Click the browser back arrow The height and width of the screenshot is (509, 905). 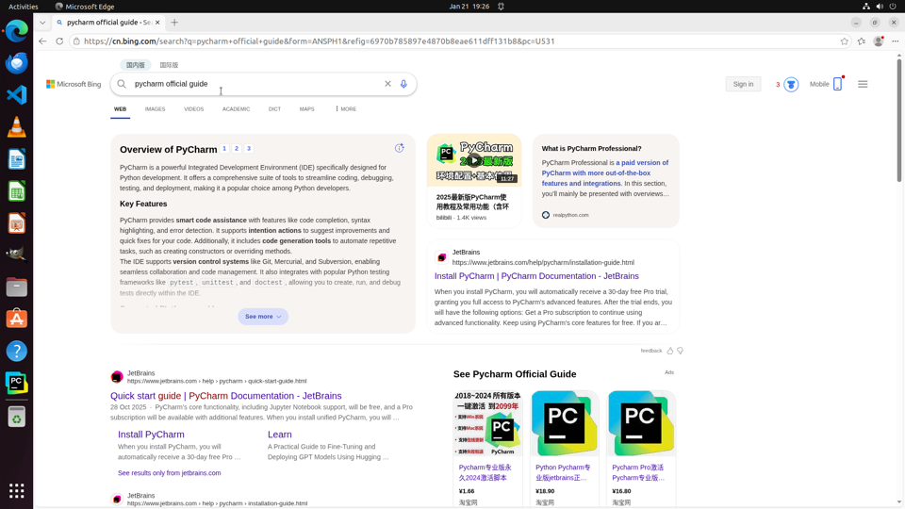42,41
